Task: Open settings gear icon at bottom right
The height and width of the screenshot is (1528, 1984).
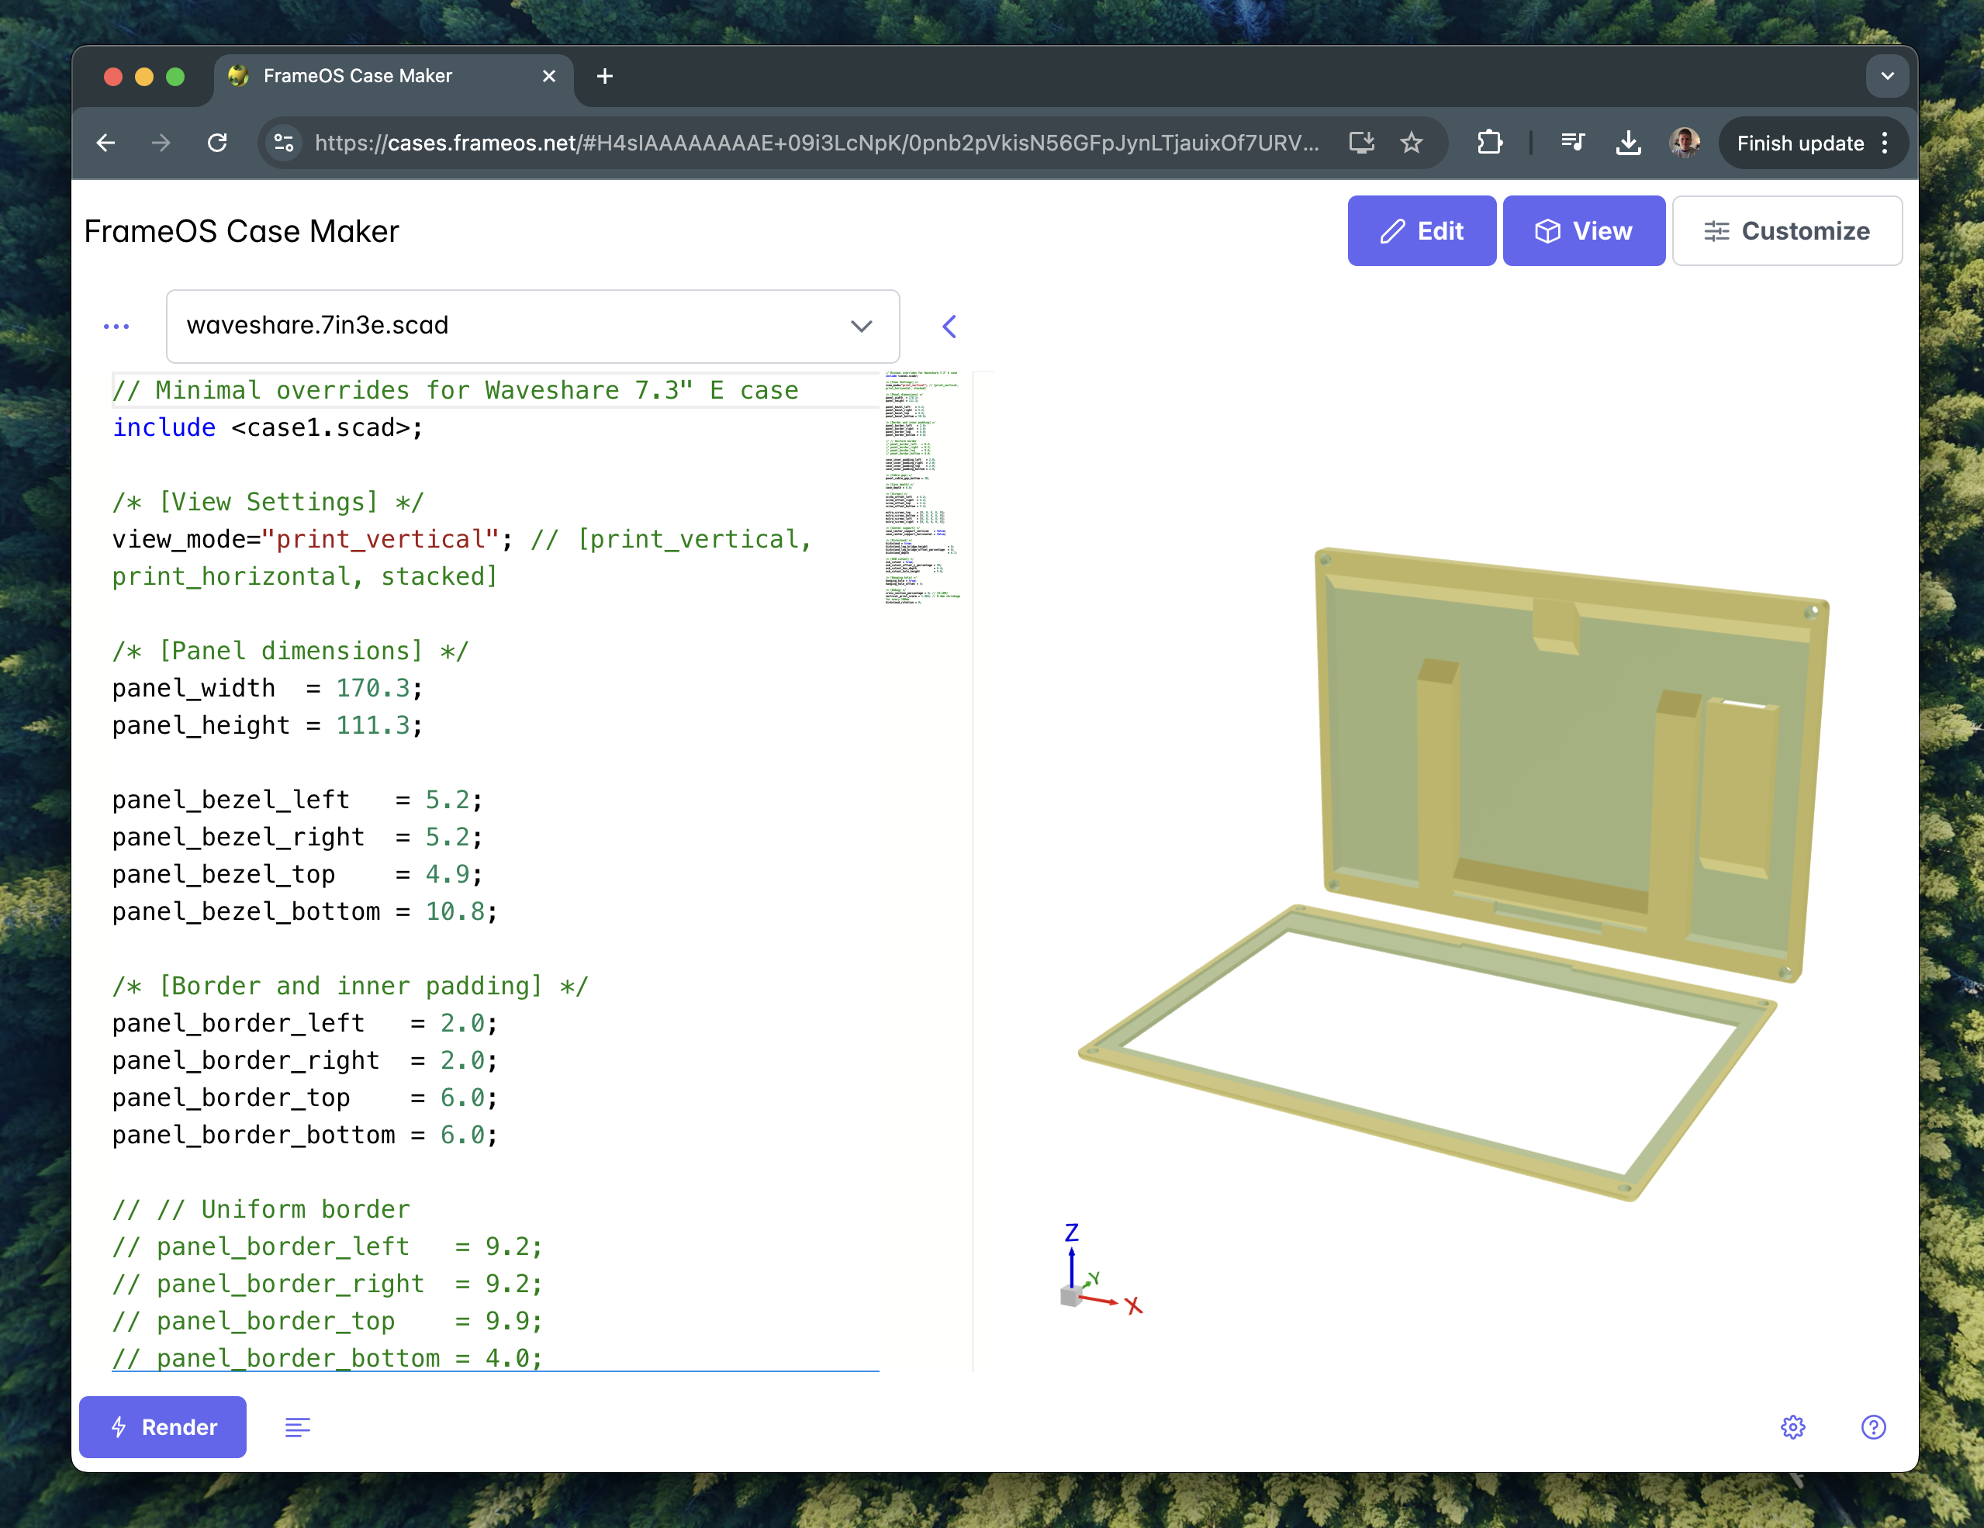Action: click(x=1792, y=1427)
